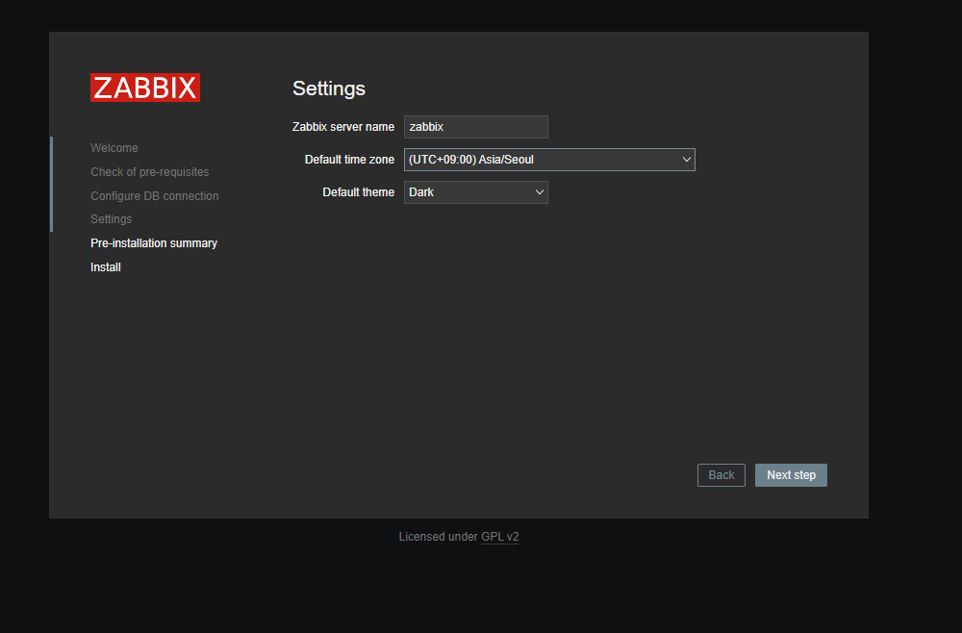Screen dimensions: 962x633
Task: Click the Default theme label
Action: (x=358, y=191)
